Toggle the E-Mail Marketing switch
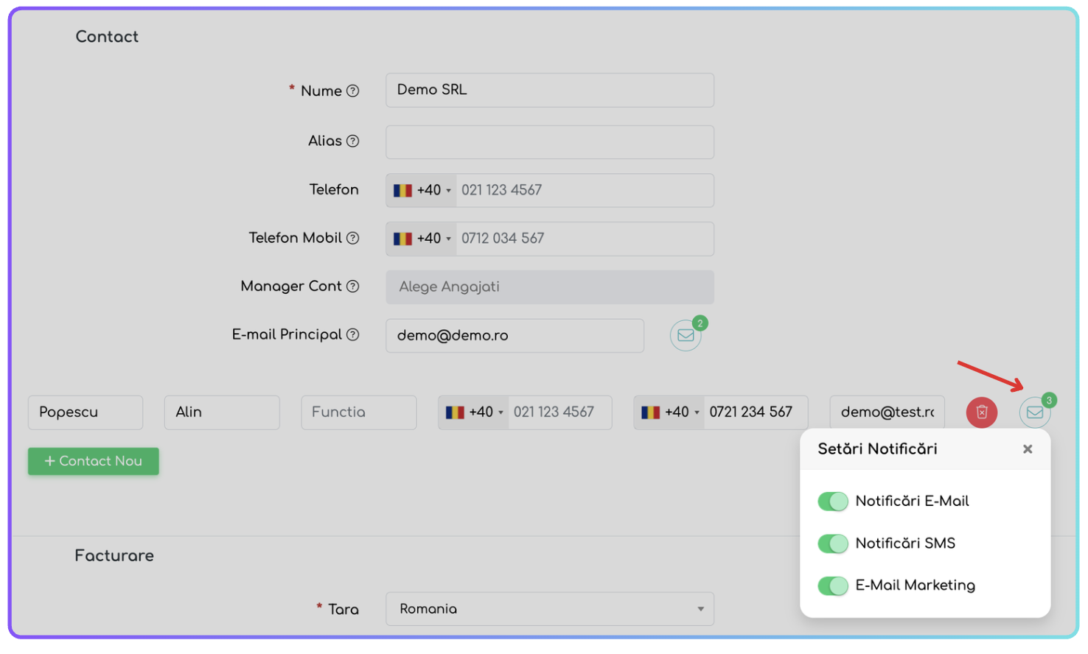This screenshot has width=1088, height=654. (x=833, y=586)
